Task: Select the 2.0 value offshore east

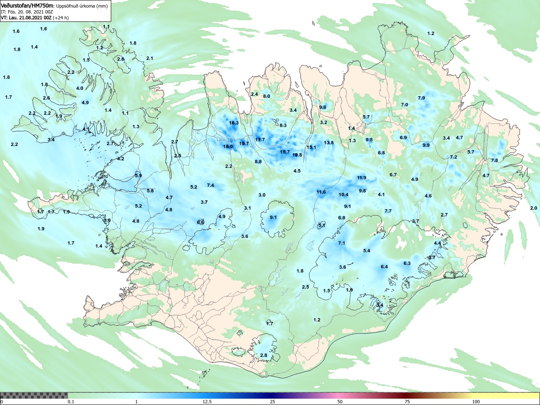Action: coord(534,208)
